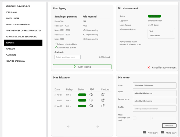This screenshot has height=137, width=180.
Task: Download PDF for 07 Mar 25 invoice
Action: point(91,106)
